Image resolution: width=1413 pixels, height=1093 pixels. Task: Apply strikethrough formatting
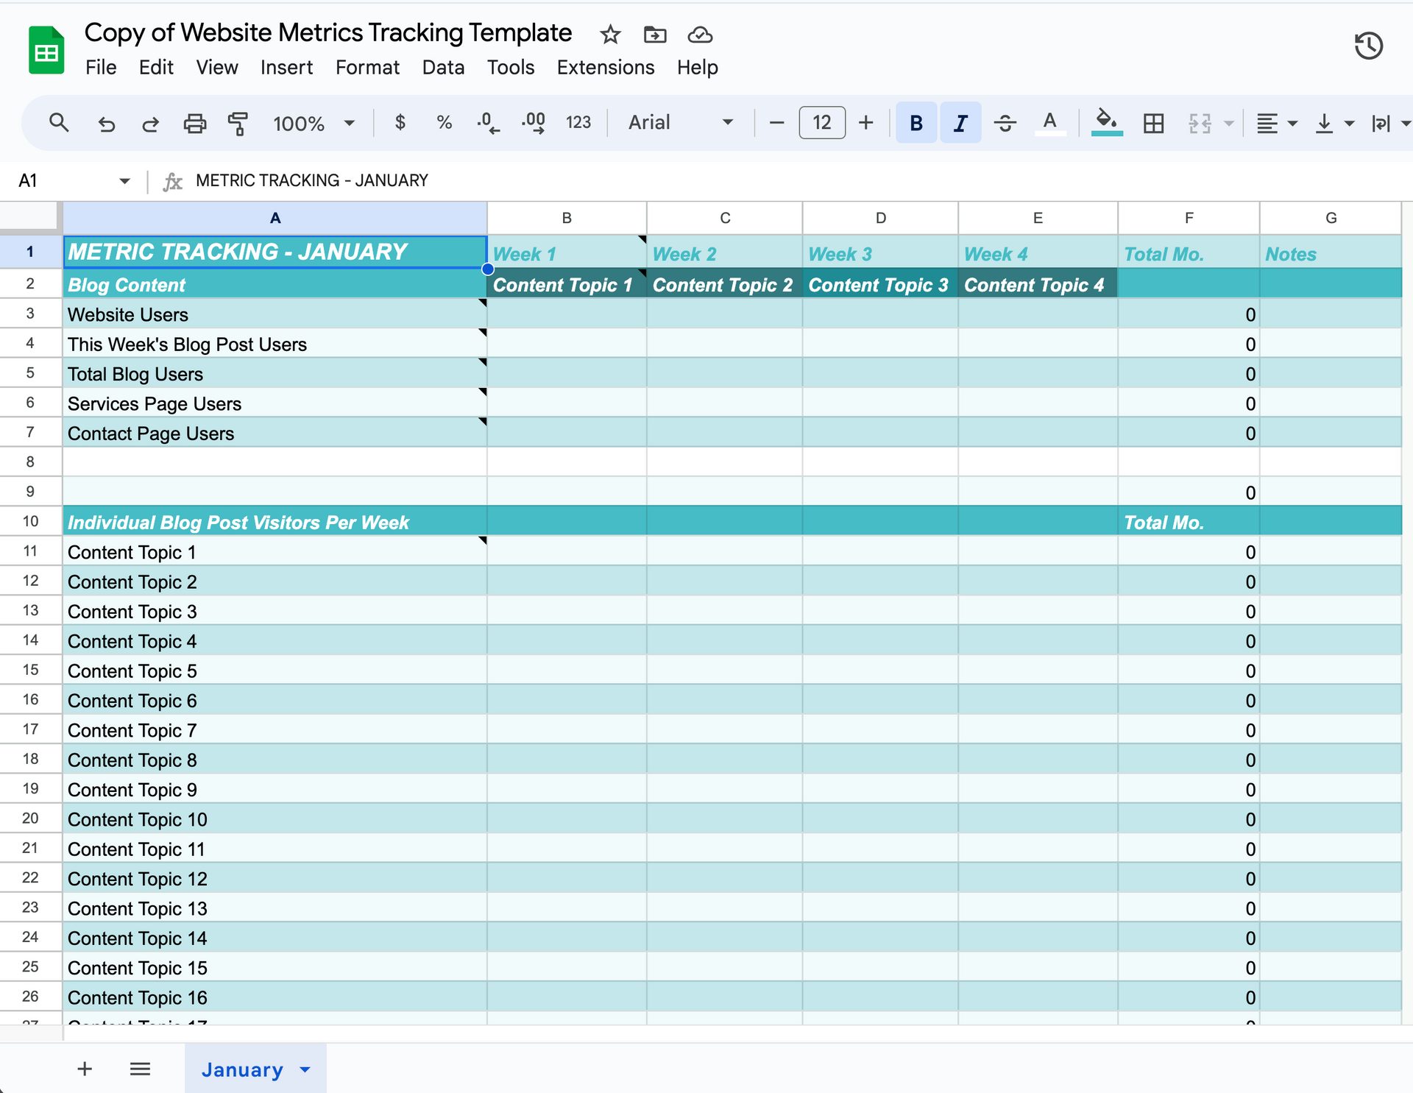(1005, 123)
